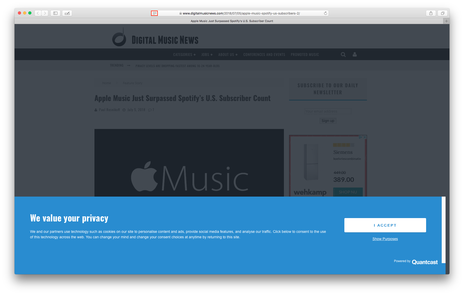
Task: Click the email address input field
Action: click(328, 111)
